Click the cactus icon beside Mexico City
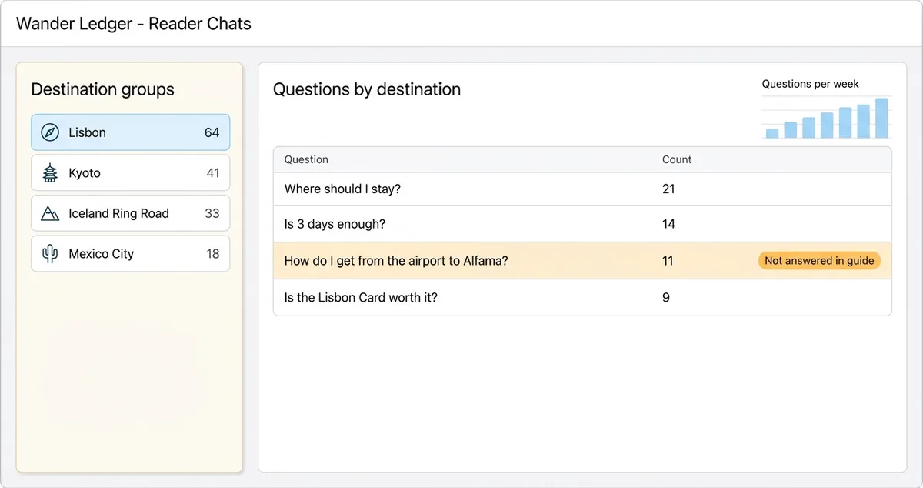Viewport: 923px width, 488px height. [x=50, y=254]
